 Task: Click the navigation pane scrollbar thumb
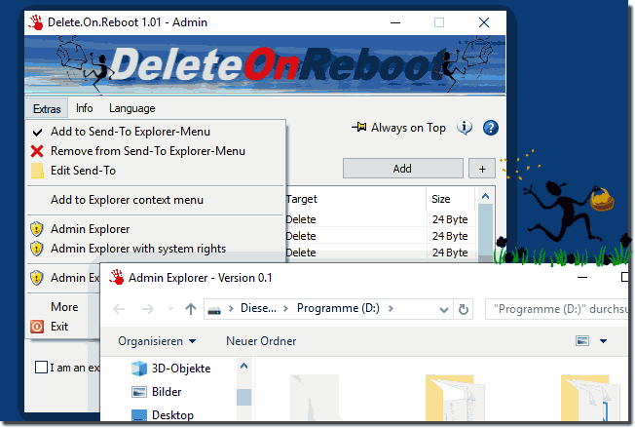[x=243, y=397]
